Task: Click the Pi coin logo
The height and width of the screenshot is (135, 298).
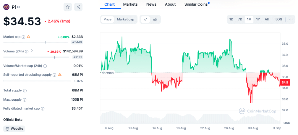Action: (x=7, y=7)
